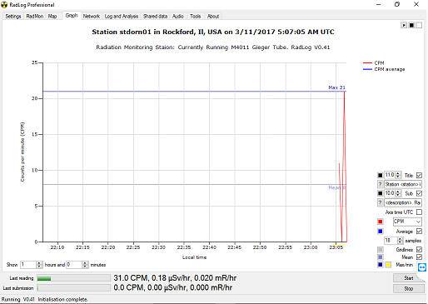Click the blank white square icon at top right

[419, 25]
